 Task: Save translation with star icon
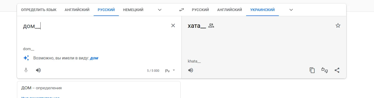point(338,25)
